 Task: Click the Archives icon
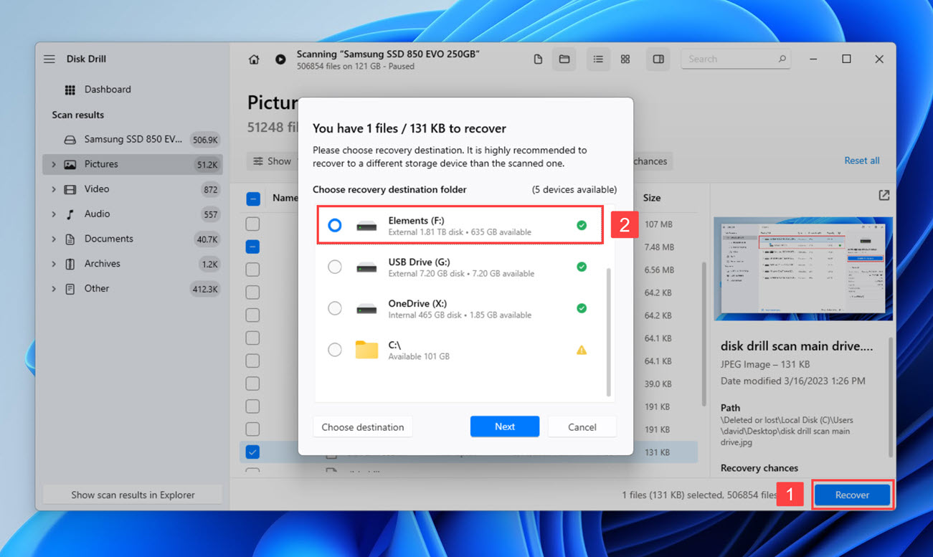(70, 264)
